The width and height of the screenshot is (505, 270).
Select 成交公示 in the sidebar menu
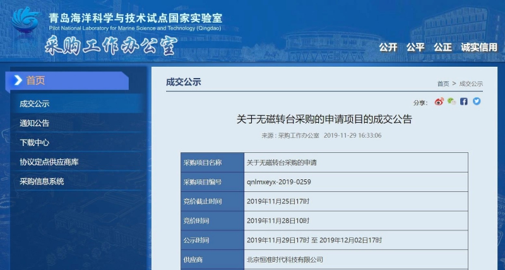(34, 104)
